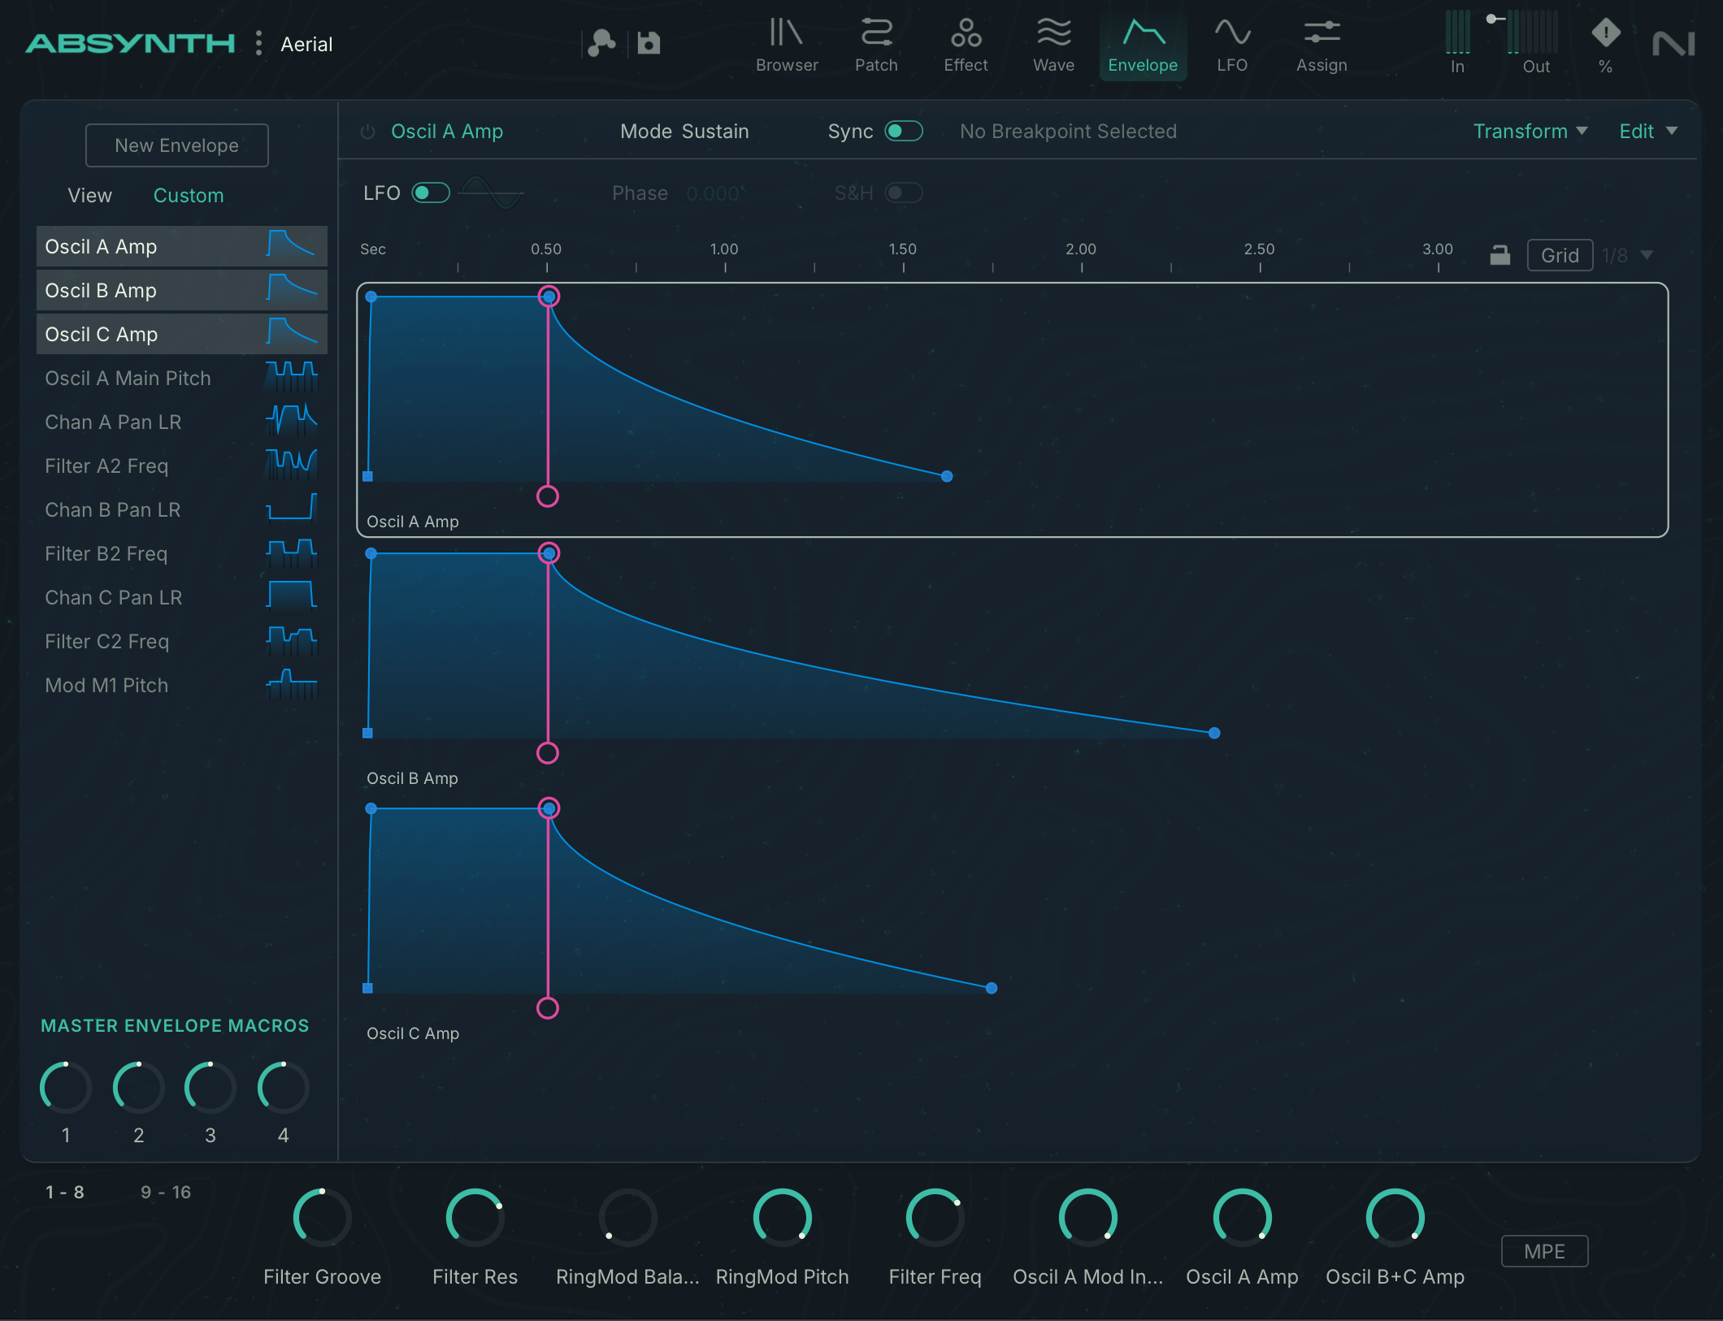Click the panic warning diamond icon
The height and width of the screenshot is (1321, 1723).
coord(1605,33)
